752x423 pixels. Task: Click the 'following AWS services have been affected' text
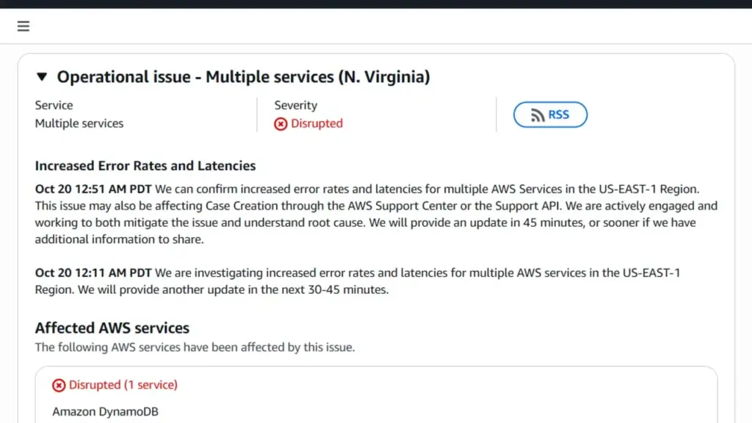tap(195, 347)
